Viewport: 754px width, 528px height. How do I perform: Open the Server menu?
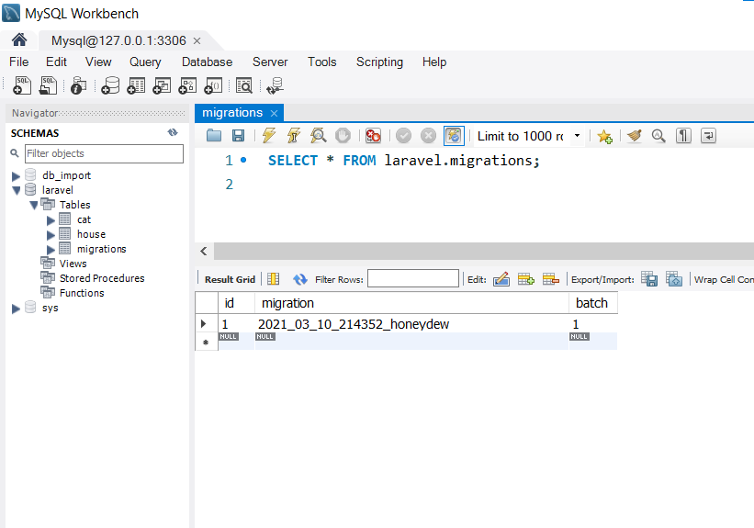270,62
